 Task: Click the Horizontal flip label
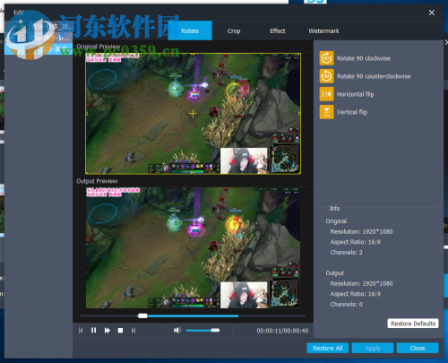coord(355,94)
